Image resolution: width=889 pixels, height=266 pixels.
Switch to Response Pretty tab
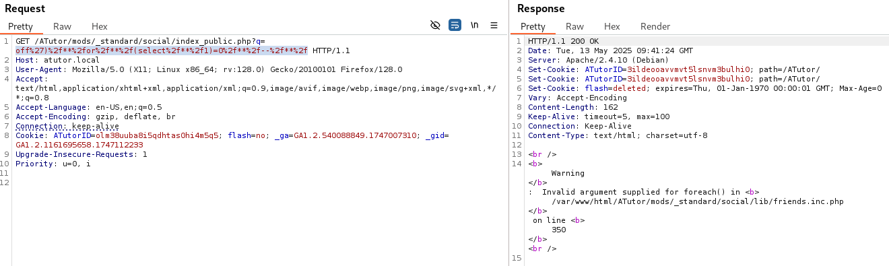click(533, 26)
